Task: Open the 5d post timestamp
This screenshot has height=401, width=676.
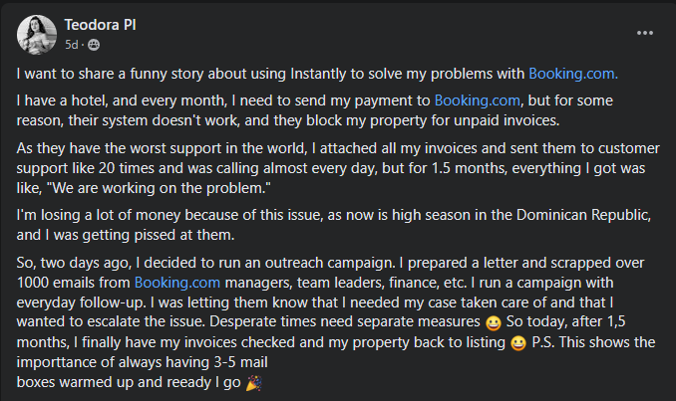Action: click(72, 45)
